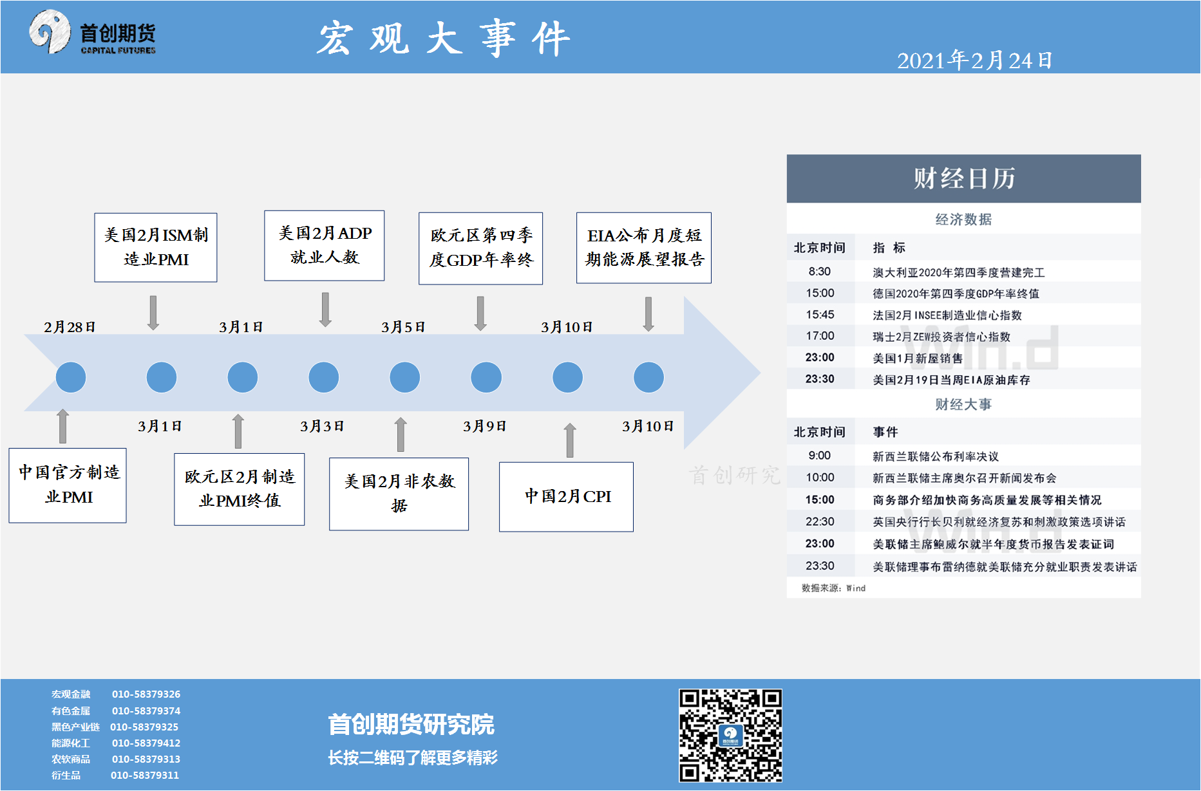Open the 新西兰联储公布利率决议 event row
The image size is (1201, 791).
pos(935,456)
